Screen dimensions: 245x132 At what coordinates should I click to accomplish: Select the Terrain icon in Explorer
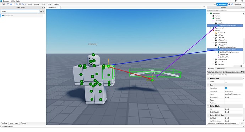[213, 18]
